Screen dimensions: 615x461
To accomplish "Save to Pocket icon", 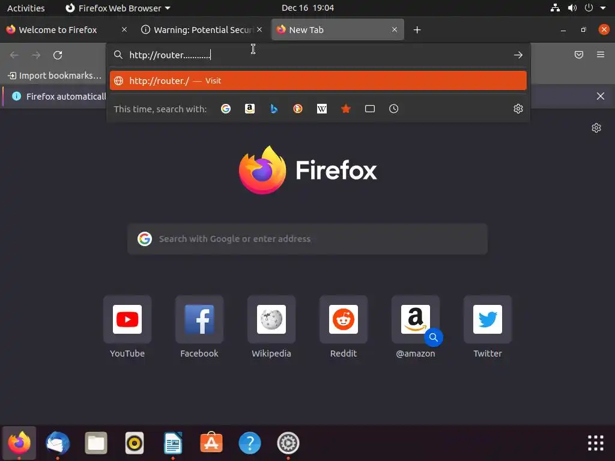I will click(579, 55).
